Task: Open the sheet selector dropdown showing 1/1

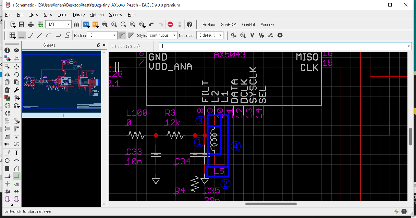Action: [59, 24]
